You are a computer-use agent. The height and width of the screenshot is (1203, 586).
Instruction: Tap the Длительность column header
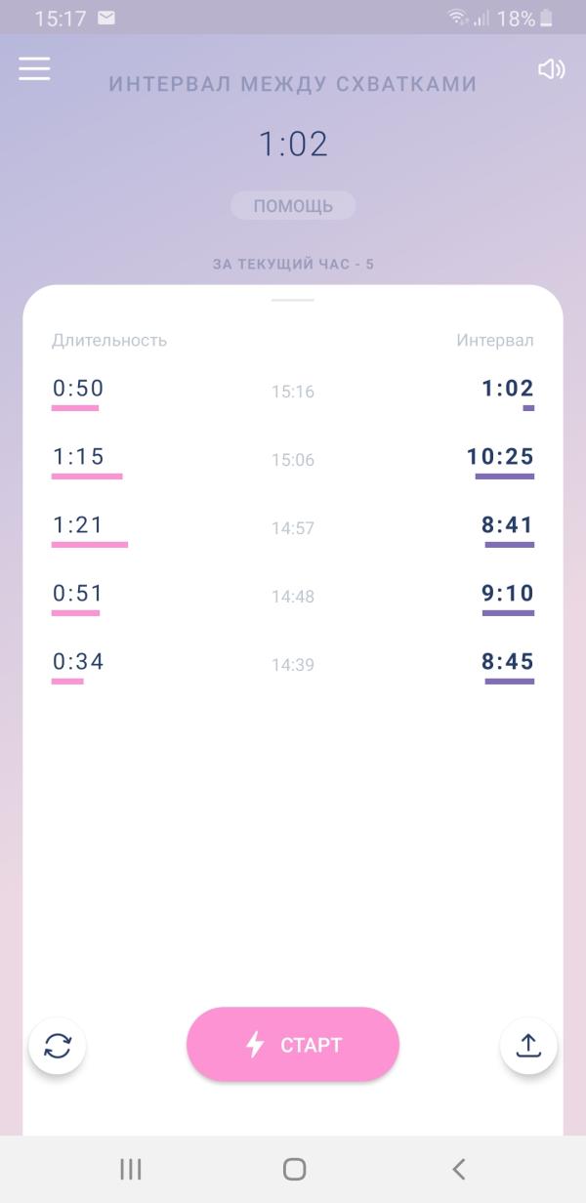click(x=109, y=340)
